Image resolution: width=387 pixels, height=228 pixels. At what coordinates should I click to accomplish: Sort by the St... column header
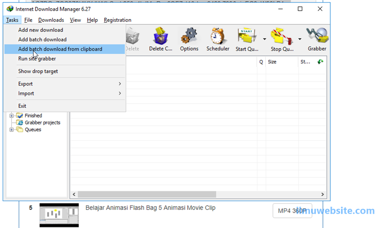point(305,62)
